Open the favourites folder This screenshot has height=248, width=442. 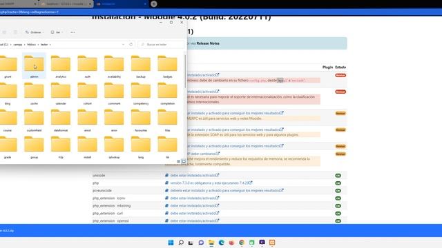click(141, 120)
